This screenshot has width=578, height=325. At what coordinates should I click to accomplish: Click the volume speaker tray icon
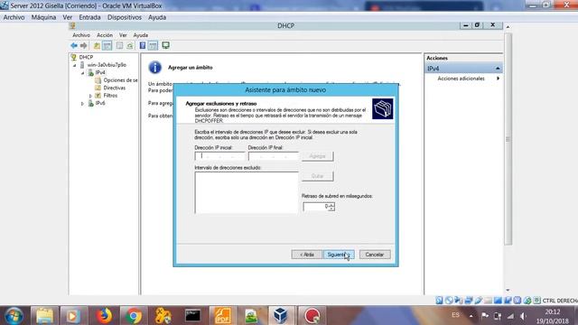coord(523,316)
